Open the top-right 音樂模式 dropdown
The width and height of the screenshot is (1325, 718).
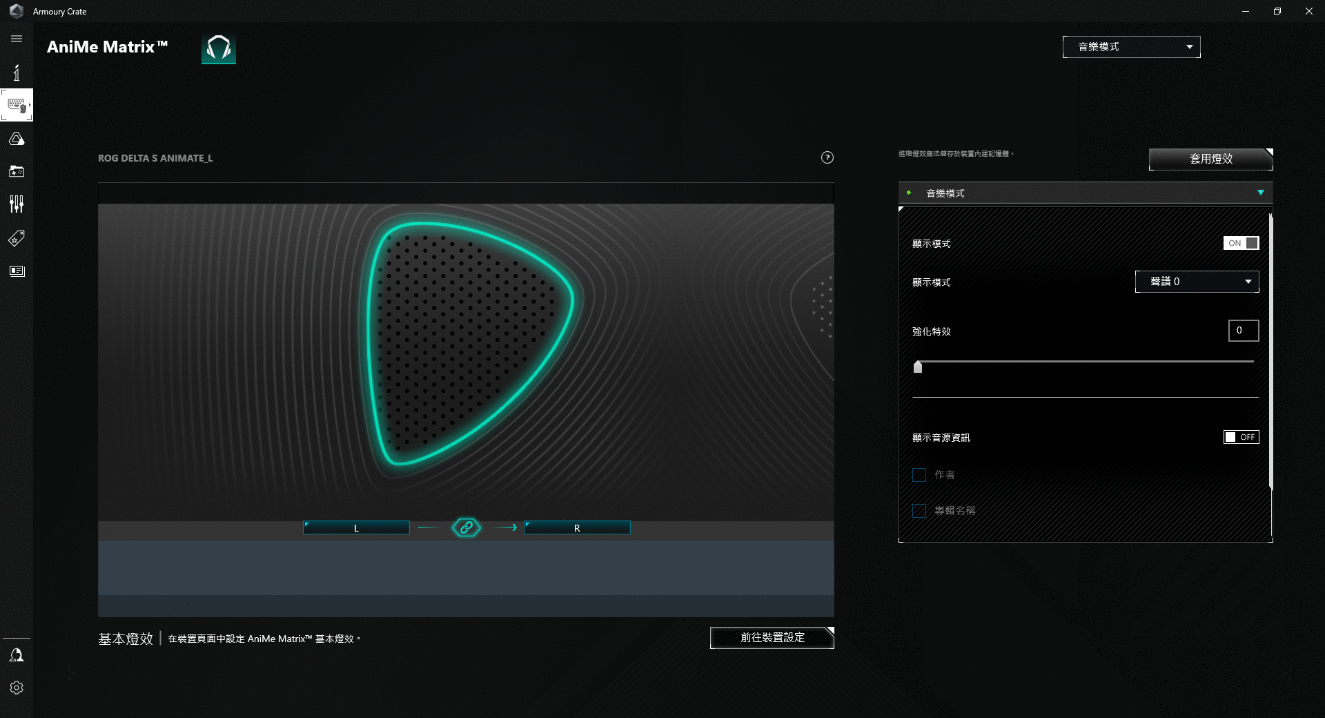pos(1131,47)
